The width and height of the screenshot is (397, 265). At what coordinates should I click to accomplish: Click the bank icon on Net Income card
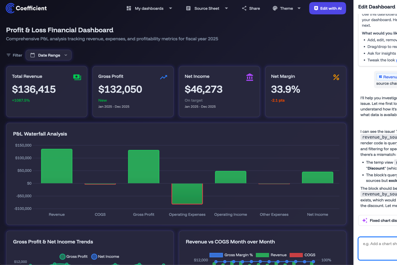pyautogui.click(x=250, y=77)
